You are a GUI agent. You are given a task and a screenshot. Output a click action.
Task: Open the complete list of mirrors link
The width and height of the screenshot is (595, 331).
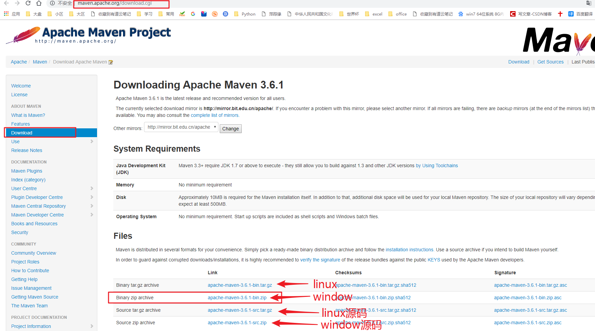coord(215,115)
